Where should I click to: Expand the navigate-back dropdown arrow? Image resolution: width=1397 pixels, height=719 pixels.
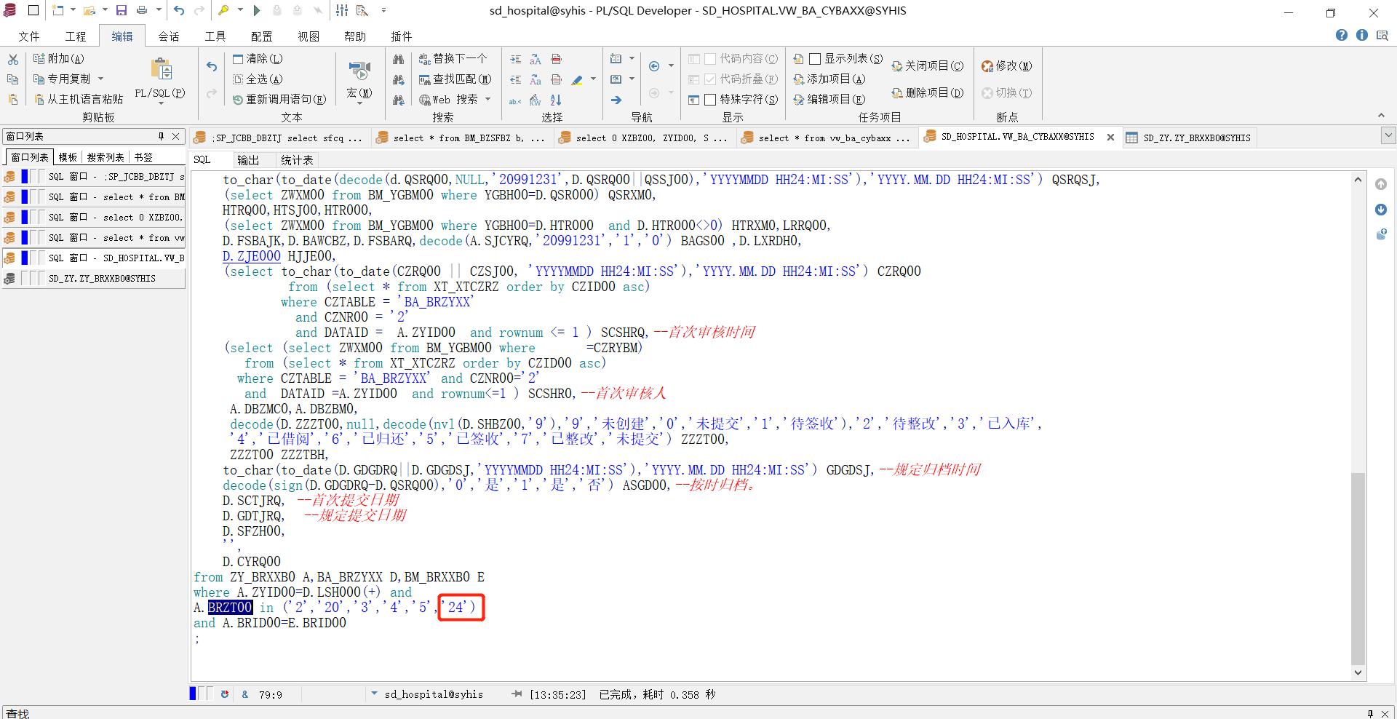coord(671,66)
